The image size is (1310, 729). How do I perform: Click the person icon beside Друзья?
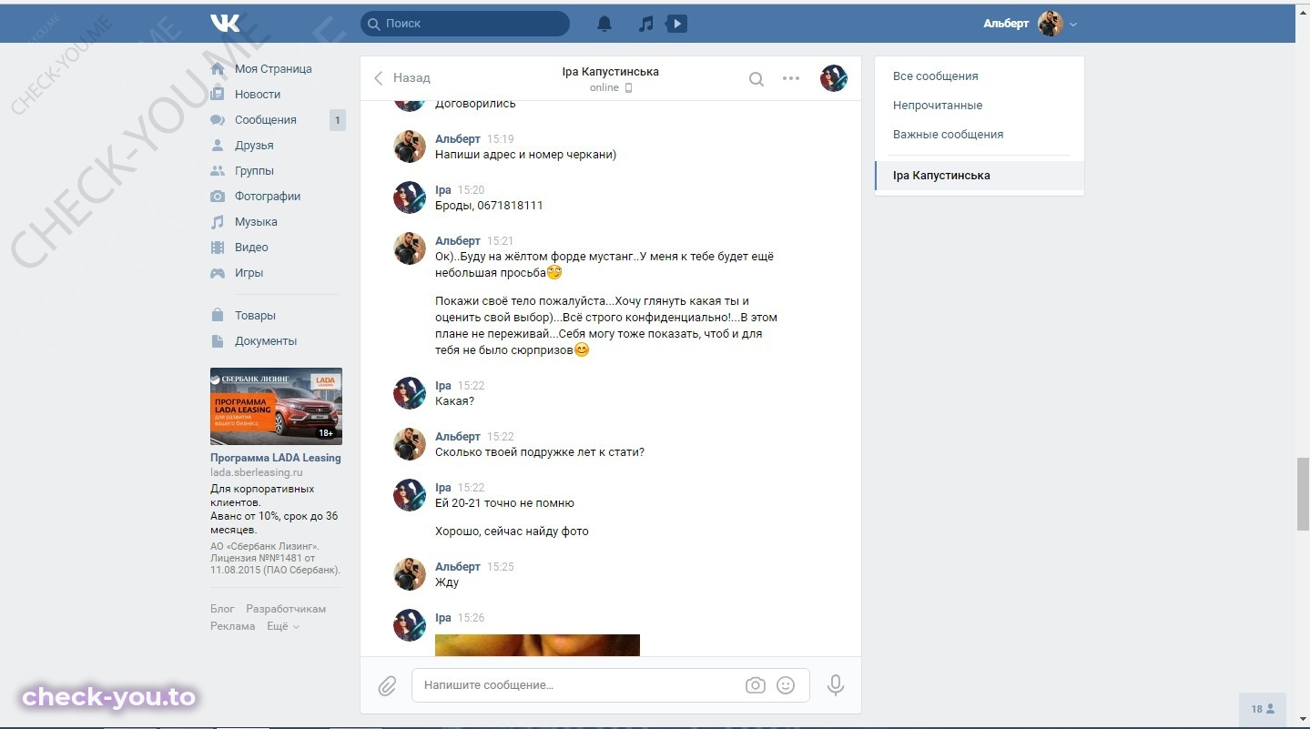218,146
